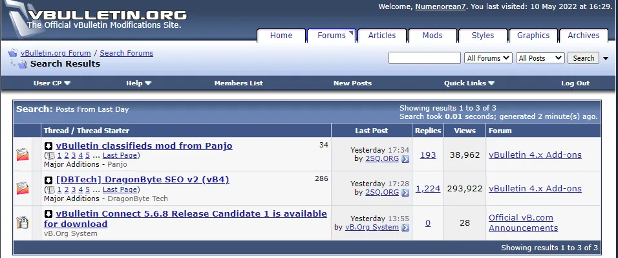This screenshot has height=258, width=618.
Task: Open the Forums tab
Action: pyautogui.click(x=332, y=36)
